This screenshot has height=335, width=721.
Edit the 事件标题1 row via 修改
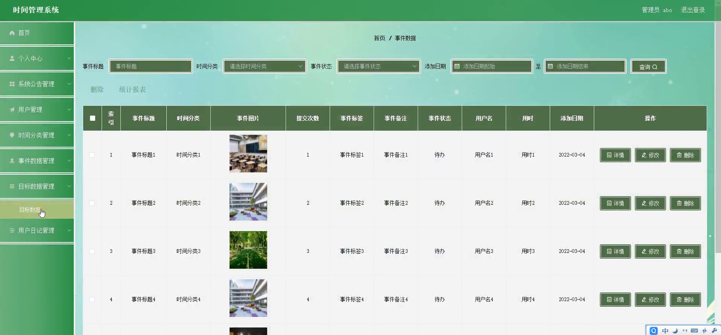pyautogui.click(x=650, y=155)
